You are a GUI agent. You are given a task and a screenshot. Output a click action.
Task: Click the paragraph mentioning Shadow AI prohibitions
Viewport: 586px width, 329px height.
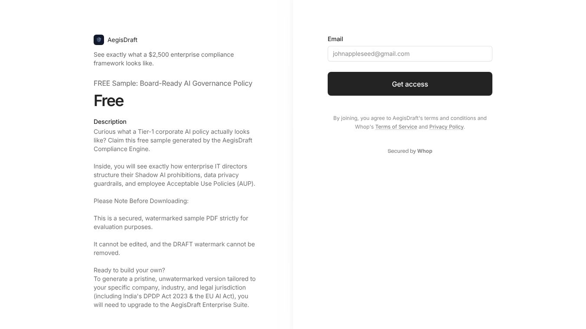click(x=174, y=175)
